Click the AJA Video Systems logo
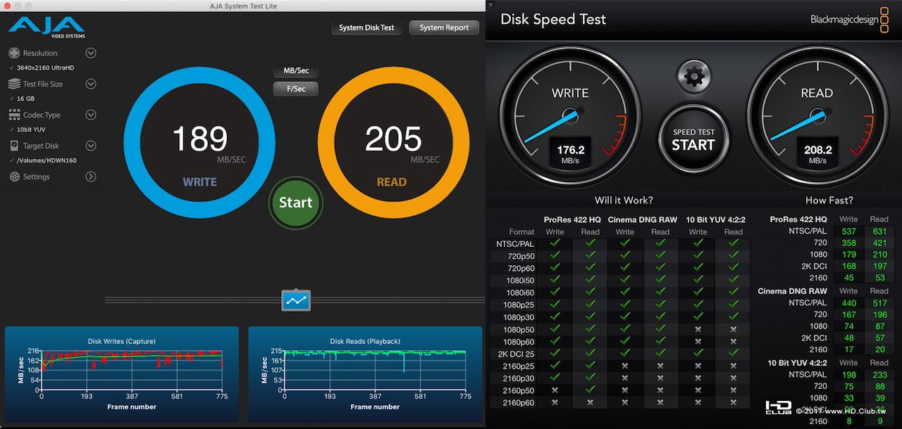 click(47, 27)
